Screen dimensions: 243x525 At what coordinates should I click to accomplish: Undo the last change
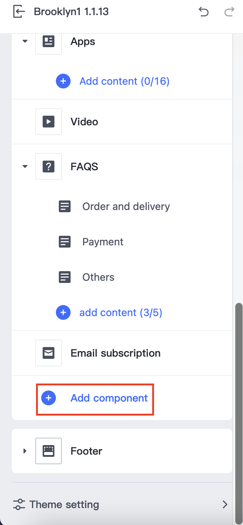[x=203, y=12]
